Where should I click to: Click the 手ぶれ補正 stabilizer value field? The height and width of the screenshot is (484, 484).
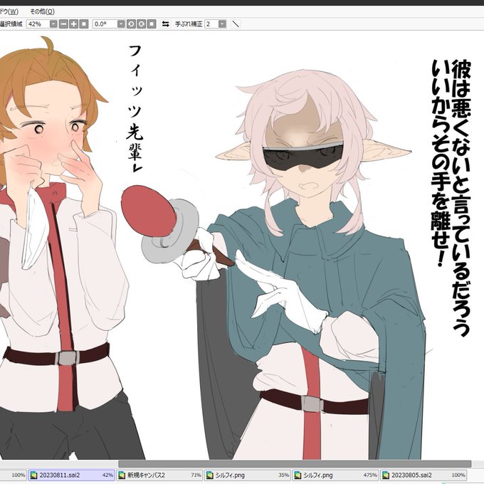(211, 24)
